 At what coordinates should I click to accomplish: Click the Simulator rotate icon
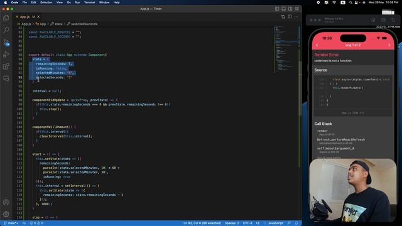pos(393,19)
